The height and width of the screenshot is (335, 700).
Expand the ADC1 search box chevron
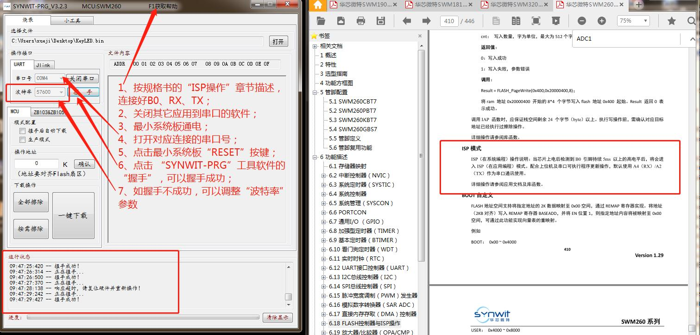[693, 39]
